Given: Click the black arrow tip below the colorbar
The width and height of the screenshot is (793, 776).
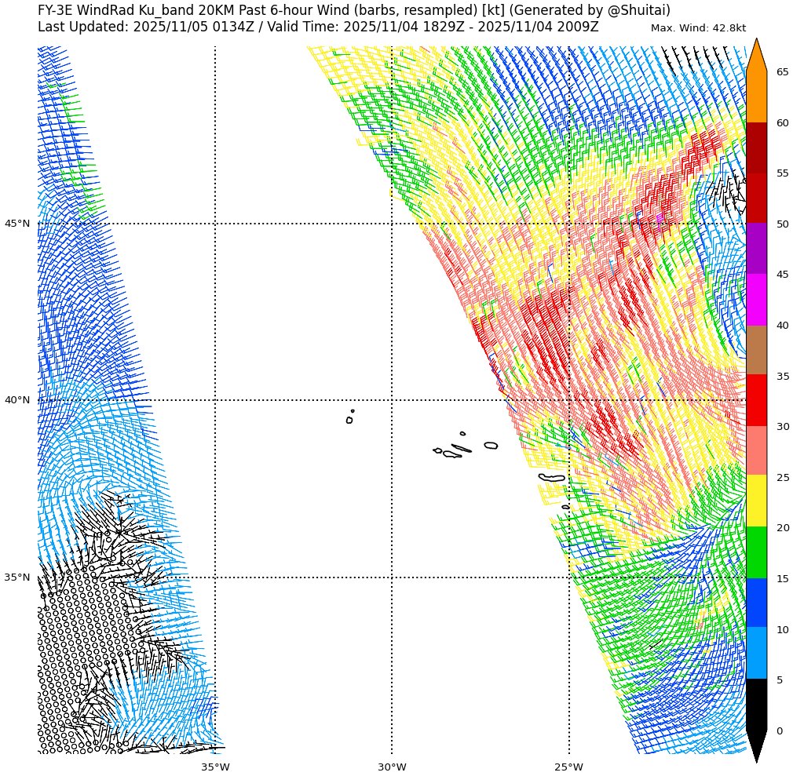Looking at the screenshot, I should coord(756,745).
